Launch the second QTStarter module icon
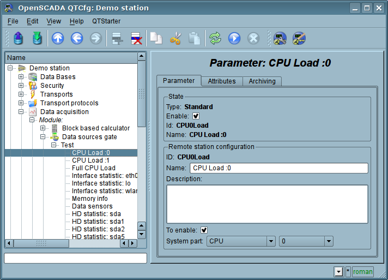The width and height of the screenshot is (388, 280). (299, 38)
